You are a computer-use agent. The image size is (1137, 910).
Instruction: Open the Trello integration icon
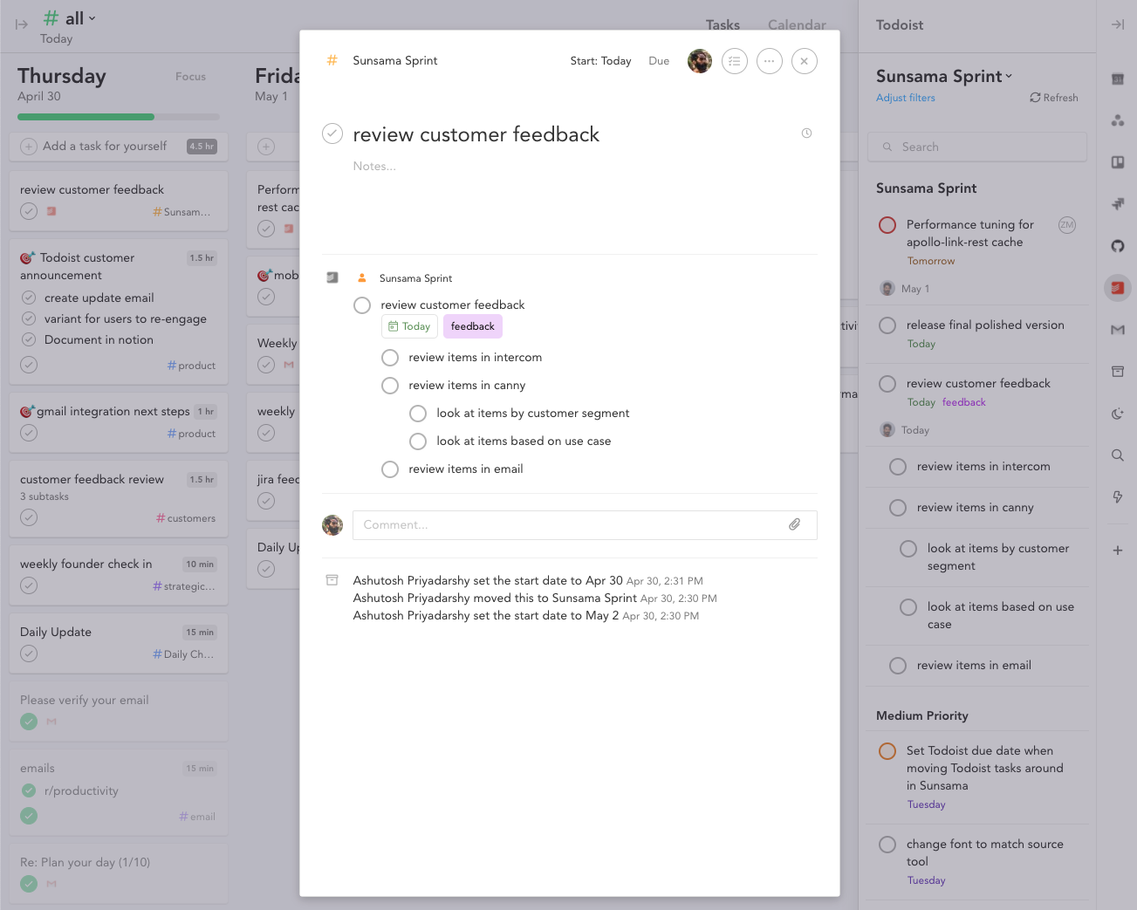click(x=1117, y=162)
